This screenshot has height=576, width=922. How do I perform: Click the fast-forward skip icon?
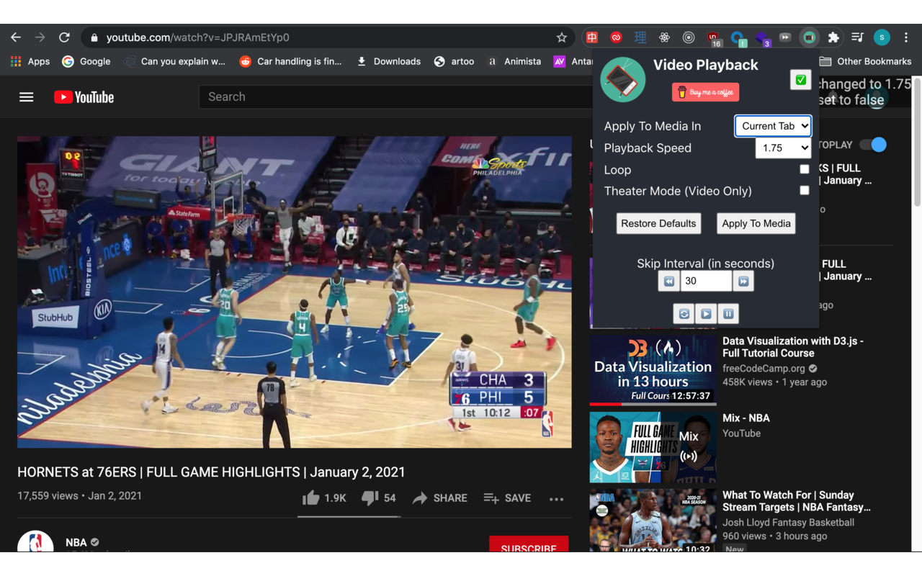click(743, 281)
